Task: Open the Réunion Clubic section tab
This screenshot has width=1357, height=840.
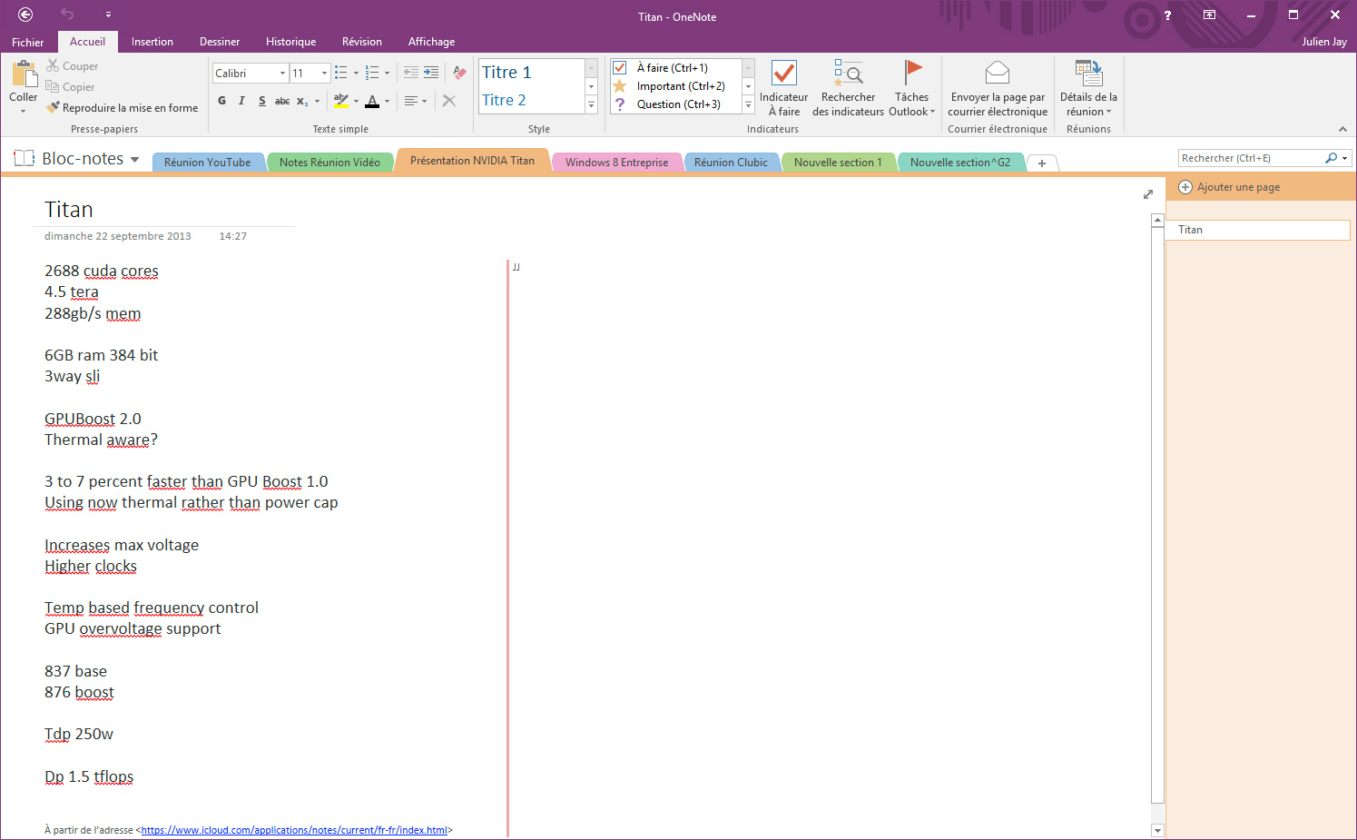Action: pyautogui.click(x=732, y=161)
